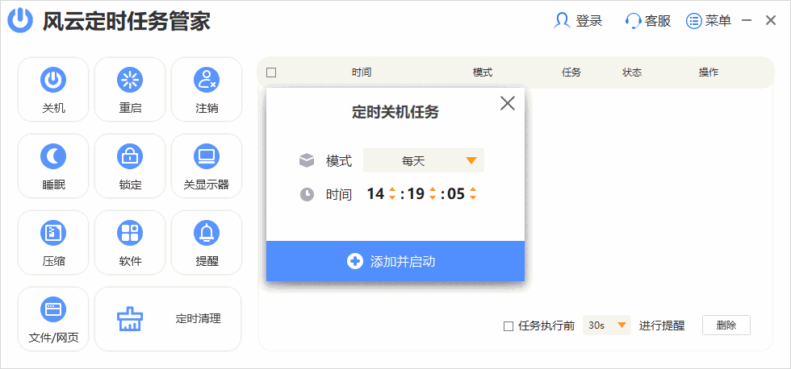Click 登录 to sign in

579,21
